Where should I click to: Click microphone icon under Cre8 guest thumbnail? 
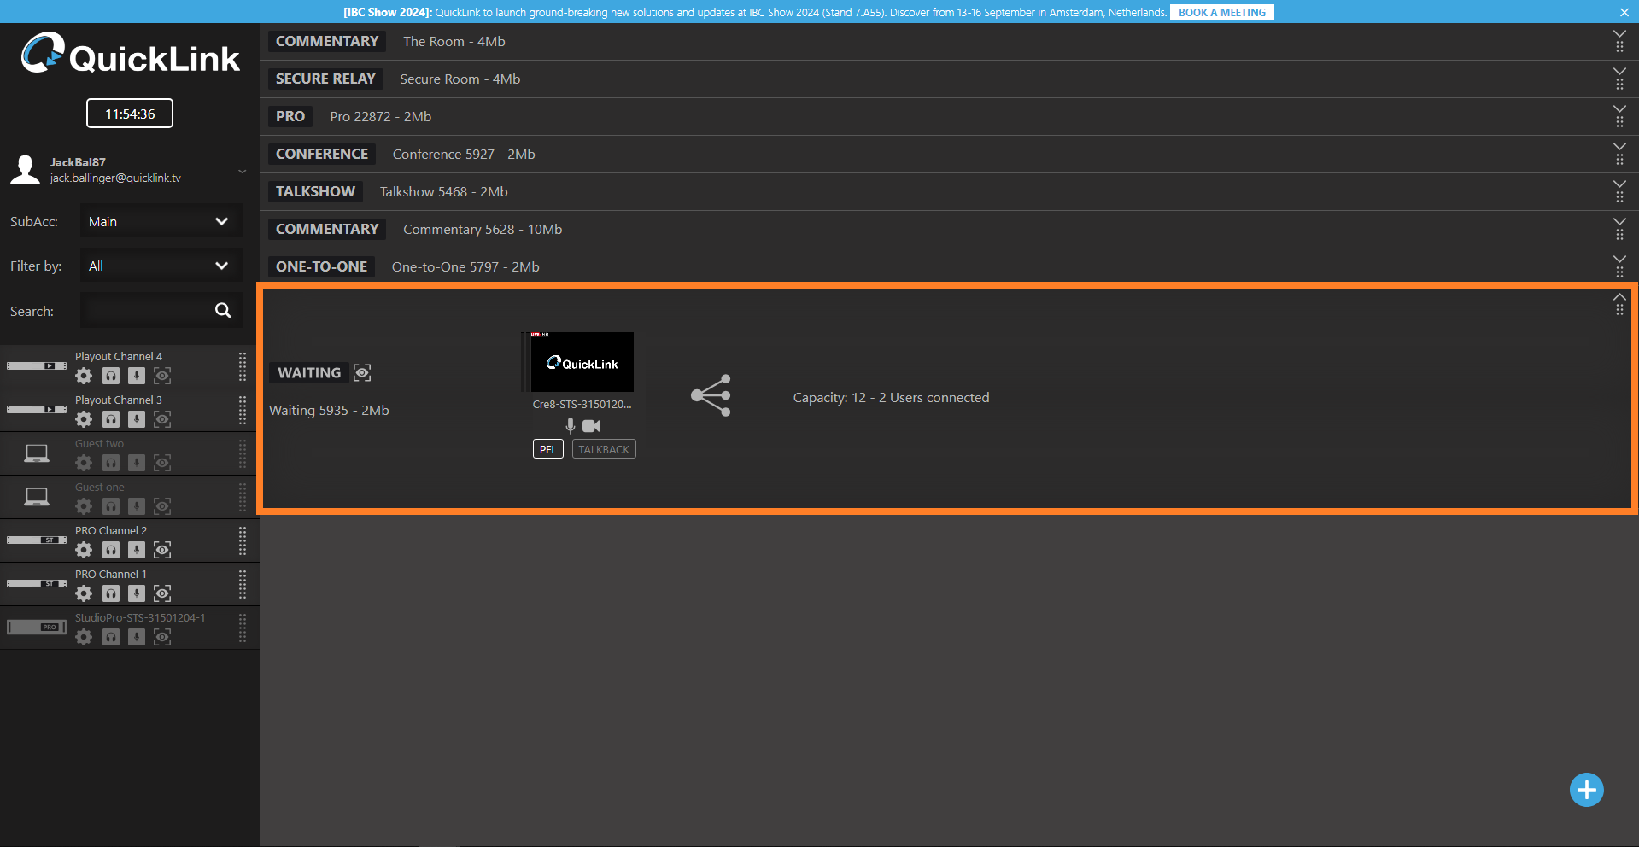571,426
